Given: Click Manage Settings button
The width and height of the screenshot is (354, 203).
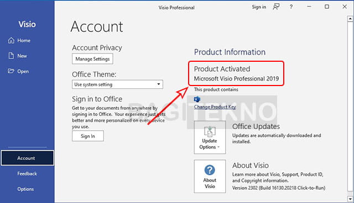Looking at the screenshot, I should pos(92,59).
